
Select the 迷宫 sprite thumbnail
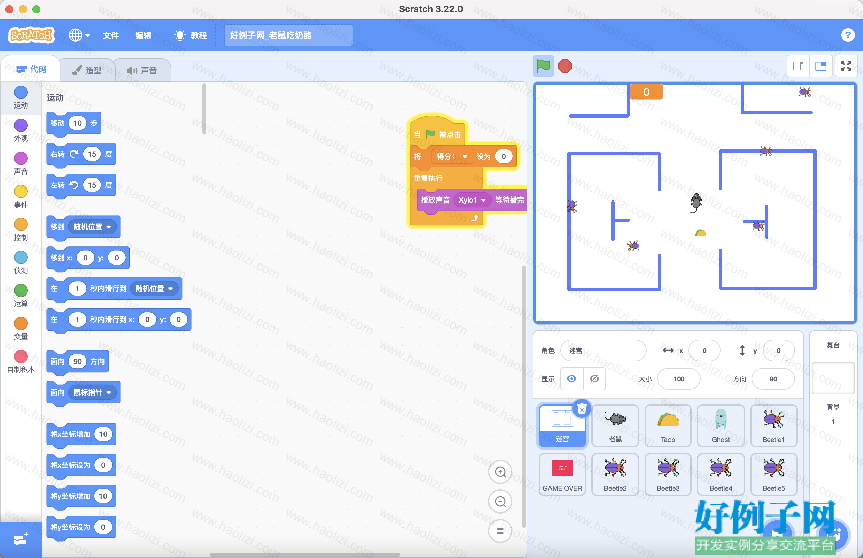562,426
